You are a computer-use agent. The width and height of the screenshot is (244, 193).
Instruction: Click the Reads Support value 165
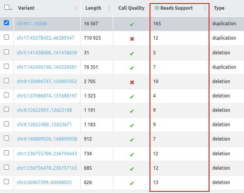pos(157,24)
